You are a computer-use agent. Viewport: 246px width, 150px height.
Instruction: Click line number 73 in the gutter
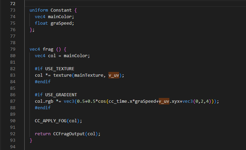pyautogui.click(x=13, y=10)
